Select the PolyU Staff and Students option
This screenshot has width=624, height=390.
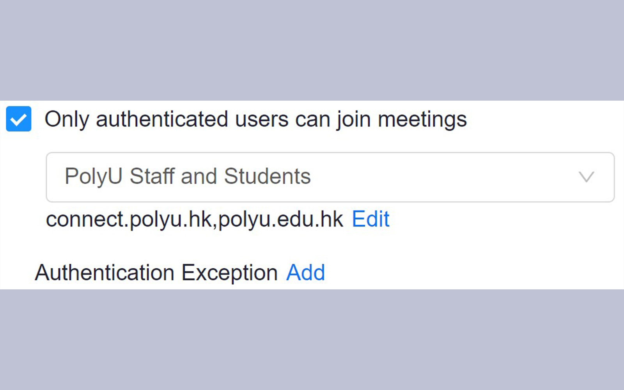(x=188, y=176)
